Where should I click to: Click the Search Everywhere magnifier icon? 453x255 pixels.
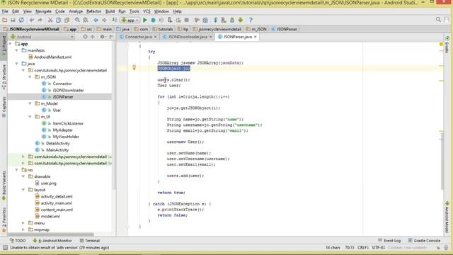point(438,20)
